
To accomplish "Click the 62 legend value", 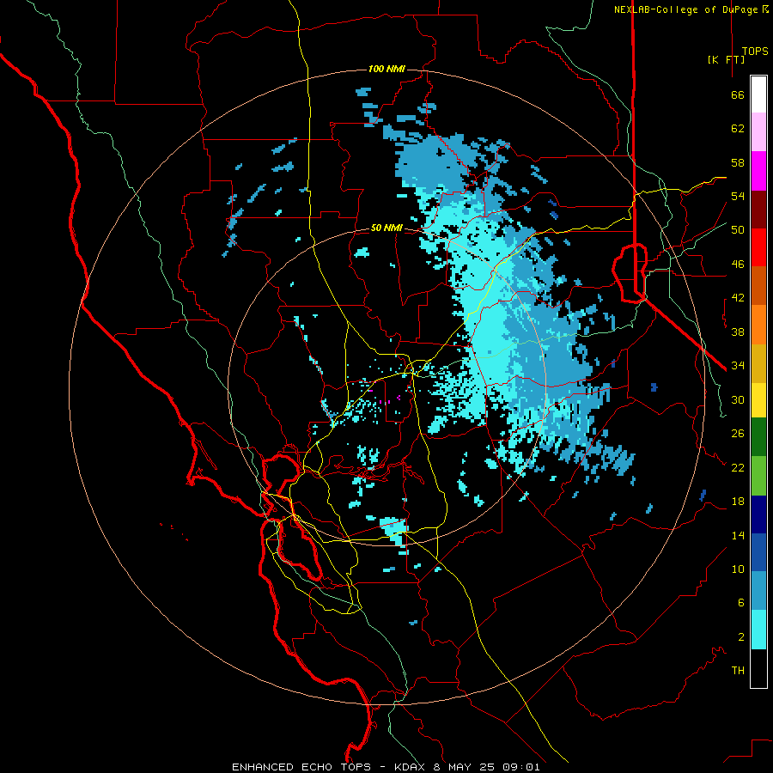I will pyautogui.click(x=738, y=129).
